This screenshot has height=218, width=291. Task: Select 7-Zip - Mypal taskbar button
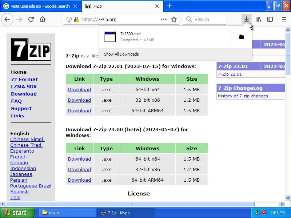point(125,213)
